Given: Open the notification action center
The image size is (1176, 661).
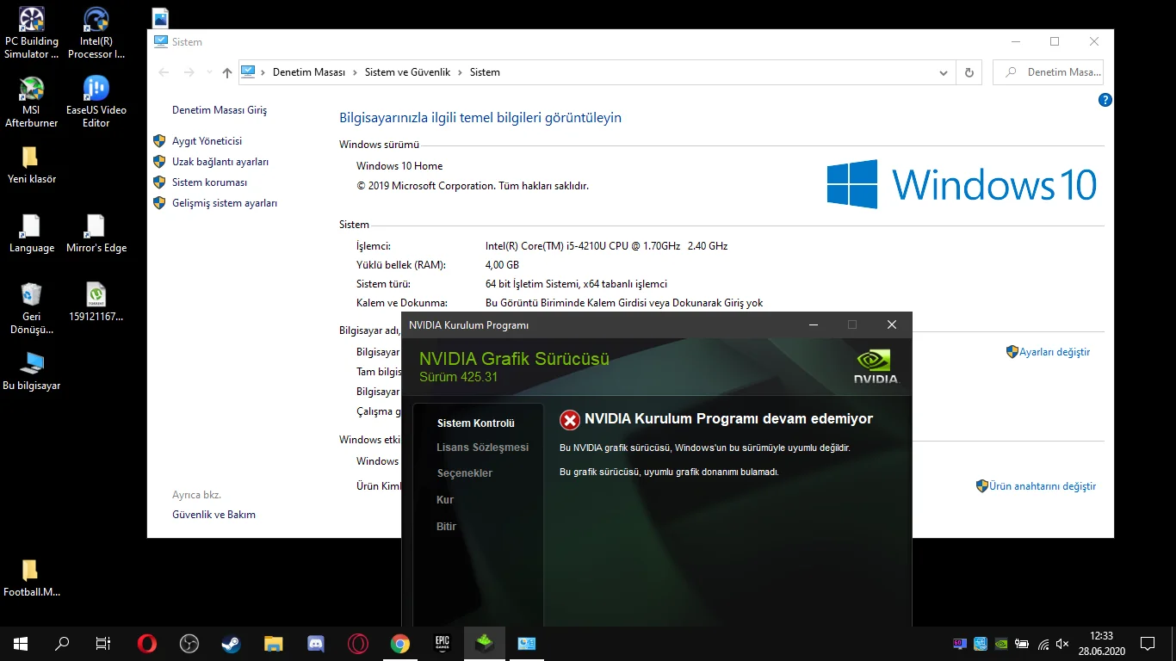Looking at the screenshot, I should coord(1147,643).
